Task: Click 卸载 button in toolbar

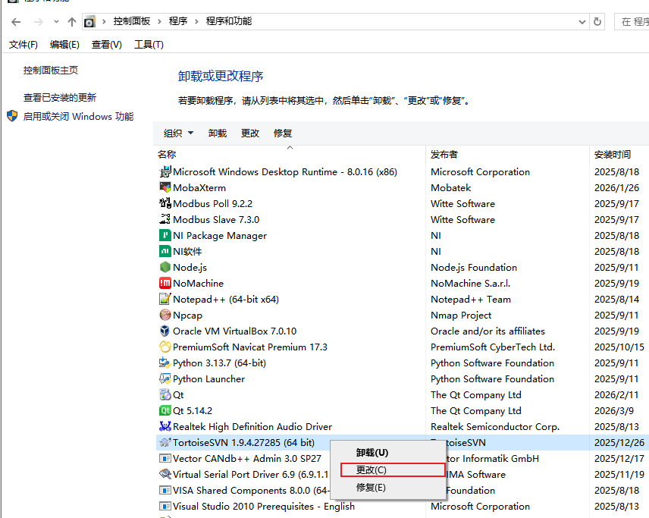Action: click(218, 133)
